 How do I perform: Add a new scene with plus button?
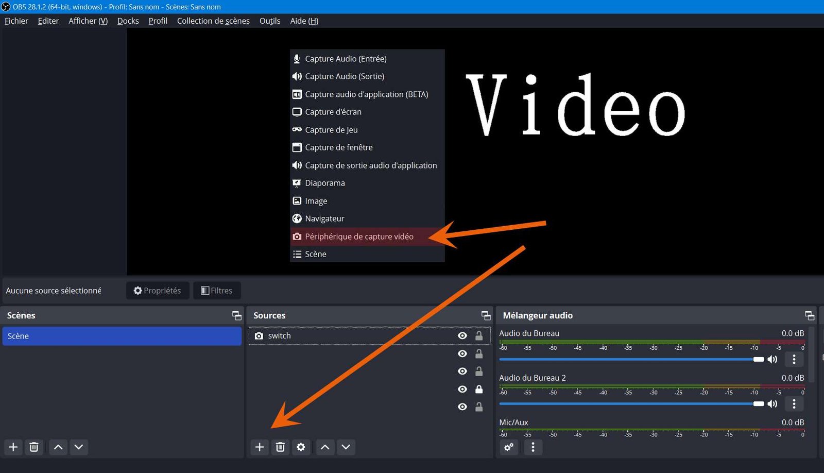click(x=13, y=447)
